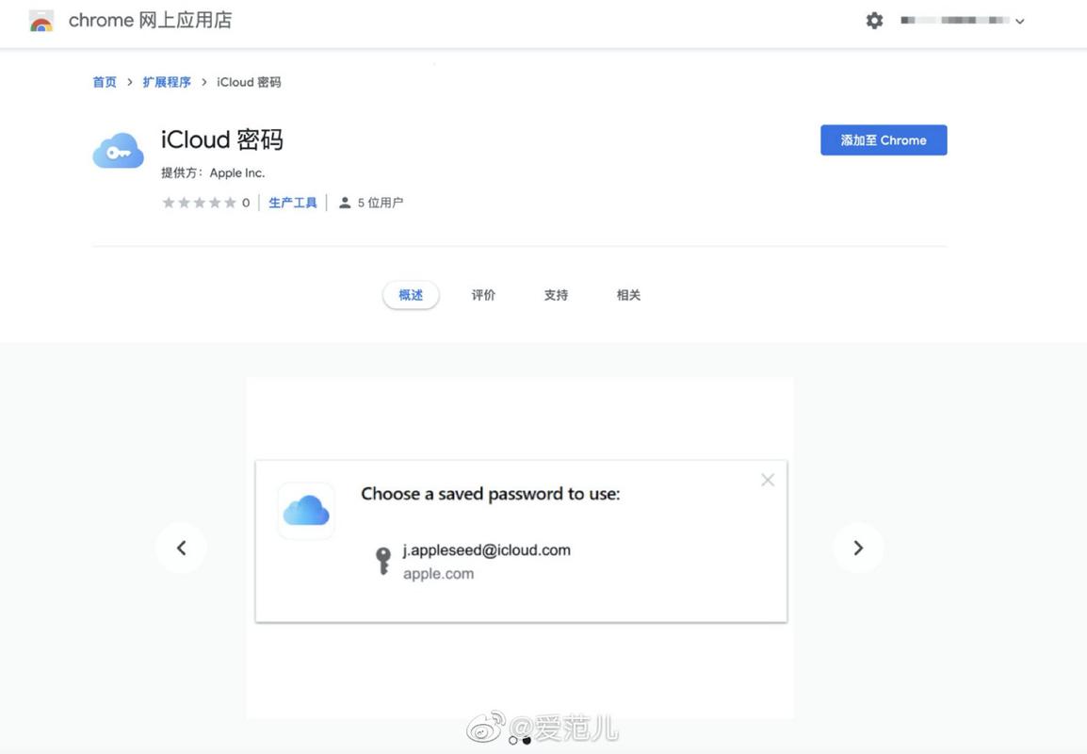Switch to the 相关 tab
1087x754 pixels.
point(629,295)
